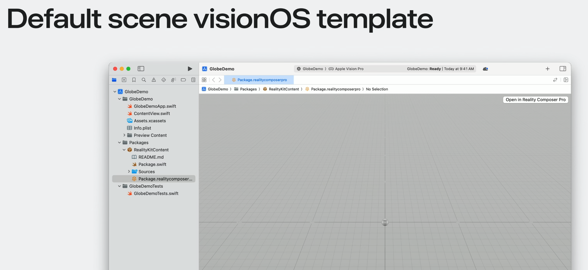Screen dimensions: 588x270
Task: Click the Preview Content folder label
Action: (x=150, y=135)
